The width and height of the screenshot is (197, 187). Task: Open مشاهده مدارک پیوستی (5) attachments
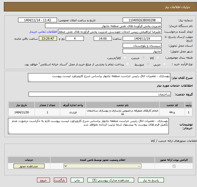(111, 180)
